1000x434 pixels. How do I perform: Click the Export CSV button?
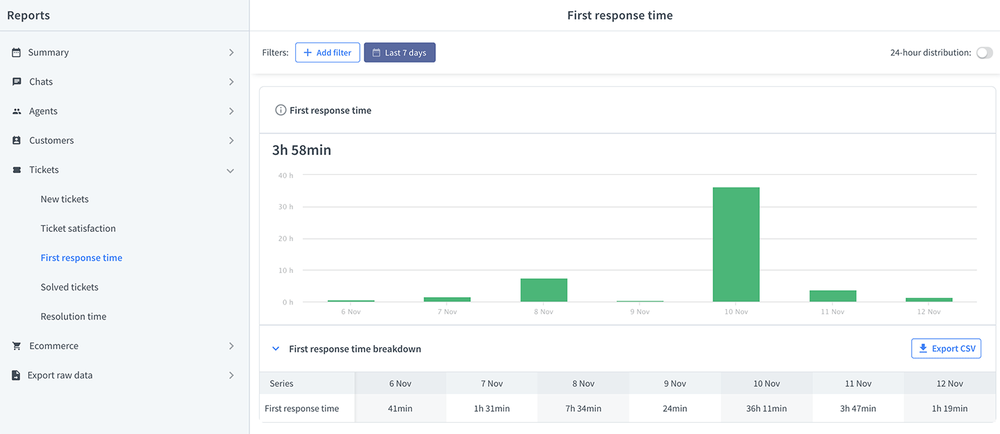click(946, 349)
